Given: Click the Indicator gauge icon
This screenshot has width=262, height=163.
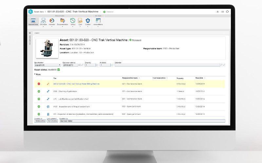Looking at the screenshot, I should point(52,21).
